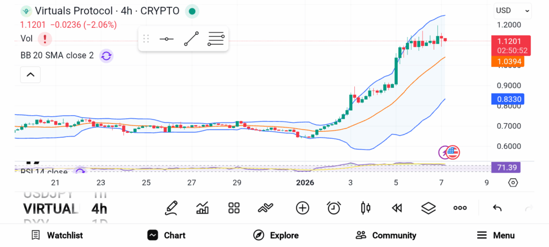This screenshot has width=549, height=247.
Task: Open the Community tab
Action: (386, 235)
